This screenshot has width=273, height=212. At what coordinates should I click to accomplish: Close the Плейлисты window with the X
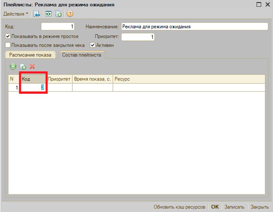268,4
